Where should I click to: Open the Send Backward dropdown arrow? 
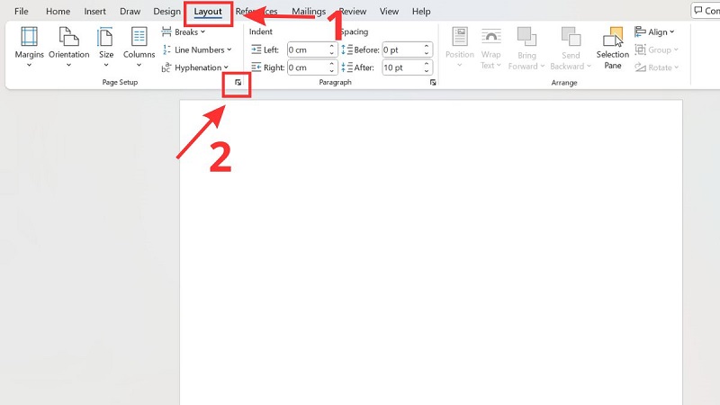coord(589,66)
